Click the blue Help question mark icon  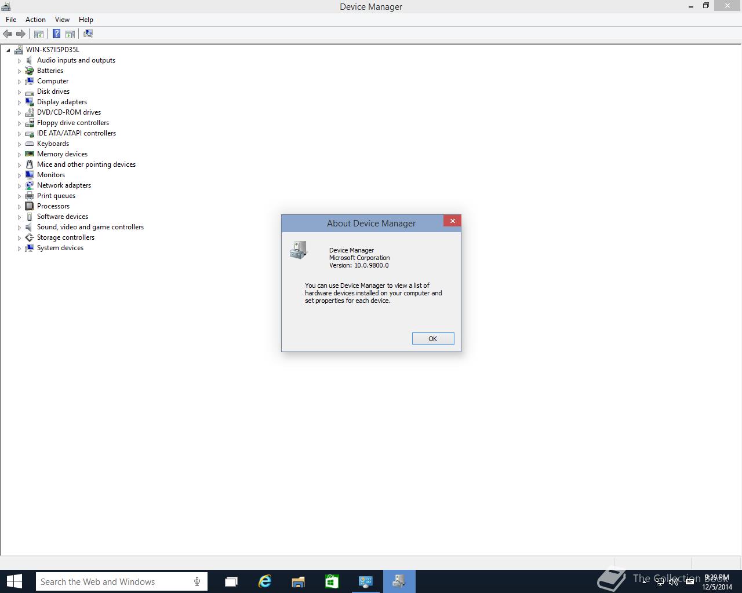[57, 34]
